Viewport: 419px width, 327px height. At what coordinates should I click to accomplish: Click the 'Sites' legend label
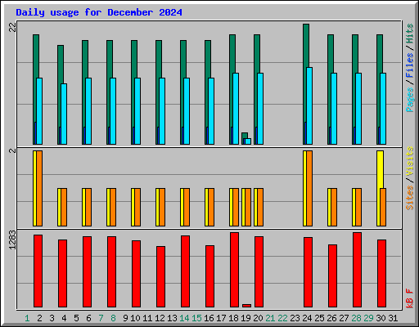[x=409, y=198]
